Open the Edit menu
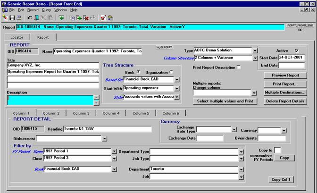This screenshot has height=193, width=317. tap(21, 10)
